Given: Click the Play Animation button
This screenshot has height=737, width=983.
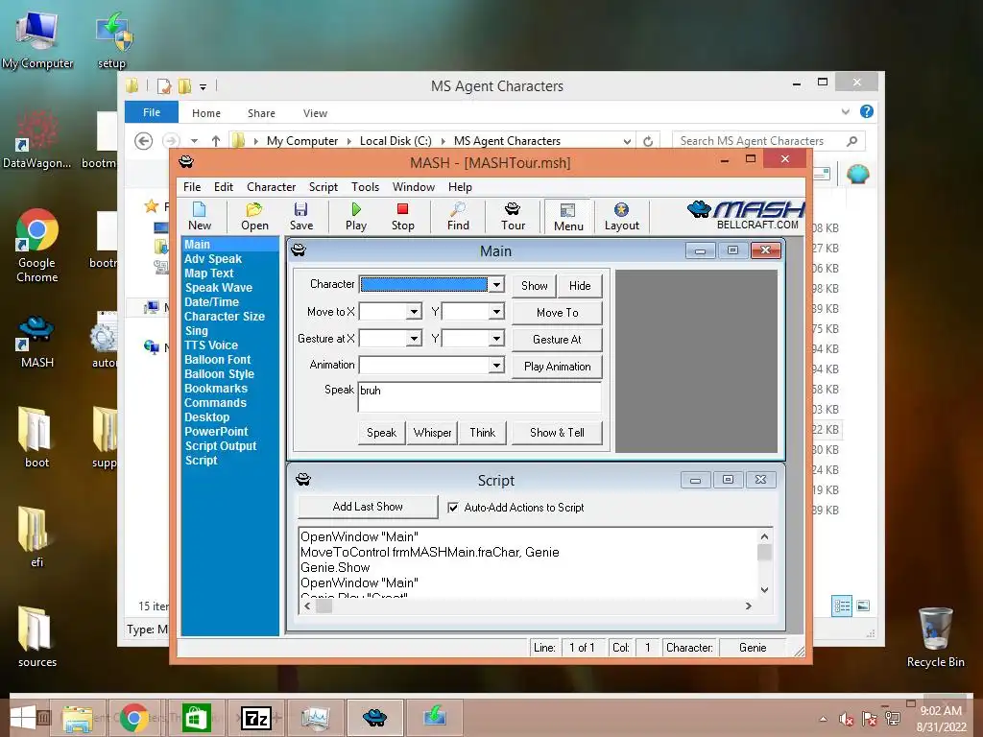Looking at the screenshot, I should tap(558, 366).
